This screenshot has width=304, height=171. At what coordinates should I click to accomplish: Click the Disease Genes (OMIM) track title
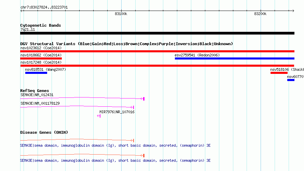44,132
